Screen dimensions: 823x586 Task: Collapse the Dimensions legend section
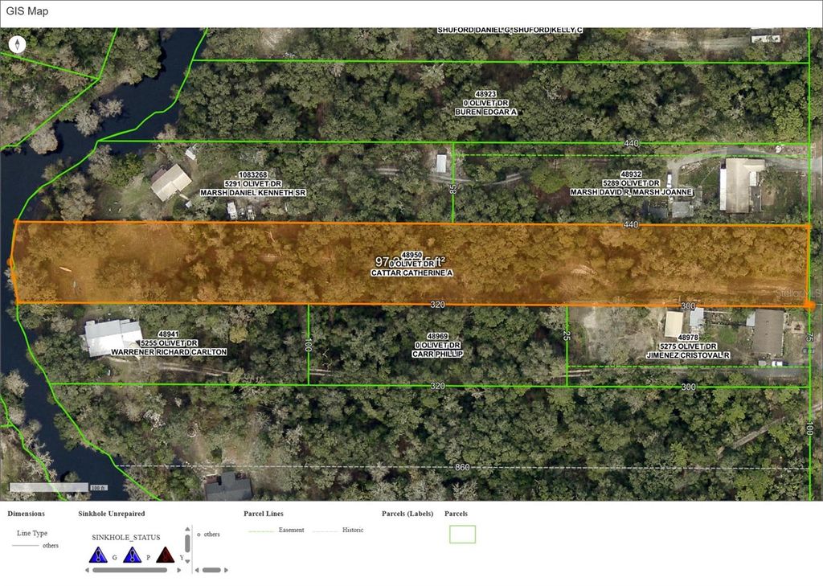click(26, 513)
